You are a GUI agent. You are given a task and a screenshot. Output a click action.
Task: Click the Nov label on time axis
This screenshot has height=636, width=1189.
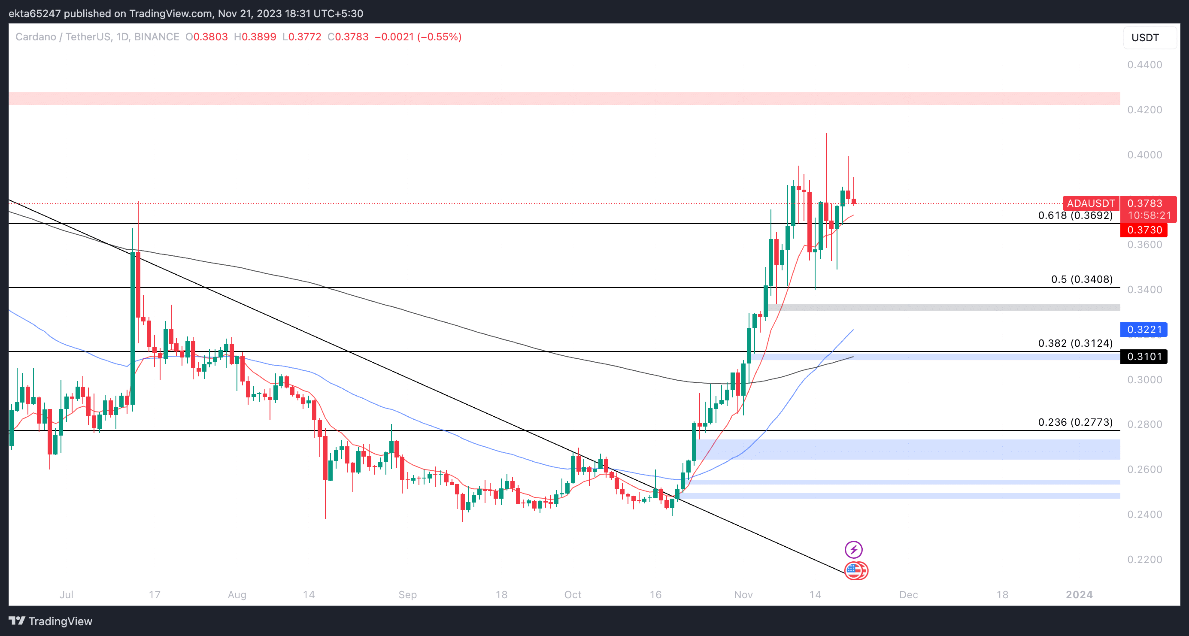click(743, 594)
